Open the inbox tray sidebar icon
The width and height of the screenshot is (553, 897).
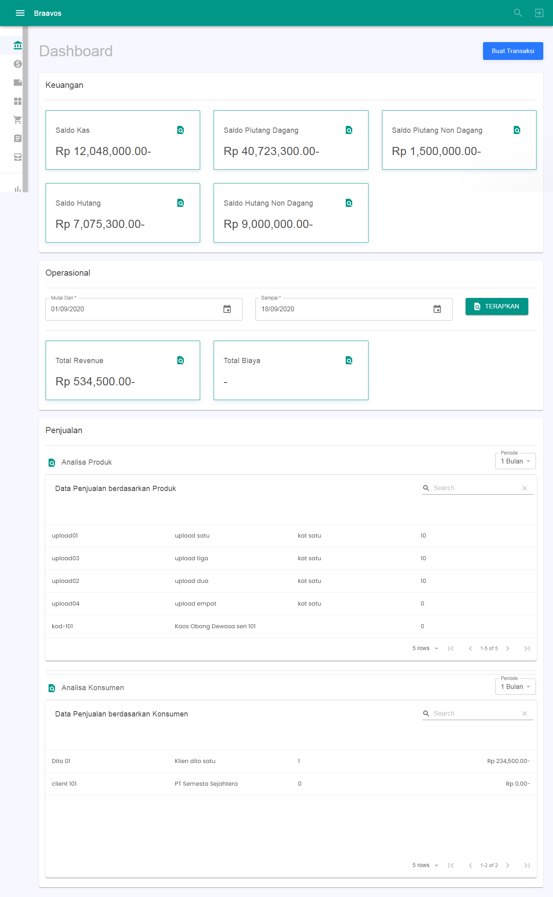(17, 157)
